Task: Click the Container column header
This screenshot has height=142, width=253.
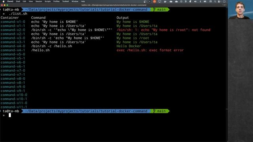Action: (9, 18)
